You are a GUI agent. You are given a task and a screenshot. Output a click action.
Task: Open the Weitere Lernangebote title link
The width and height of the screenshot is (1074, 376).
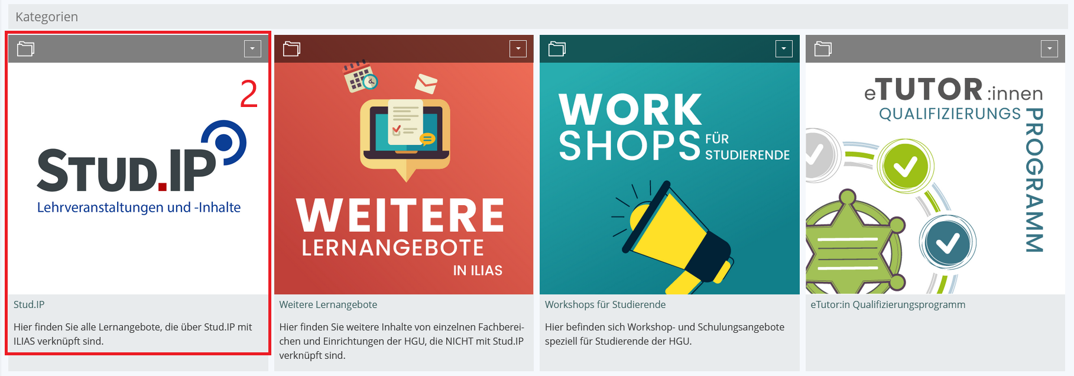tap(328, 304)
